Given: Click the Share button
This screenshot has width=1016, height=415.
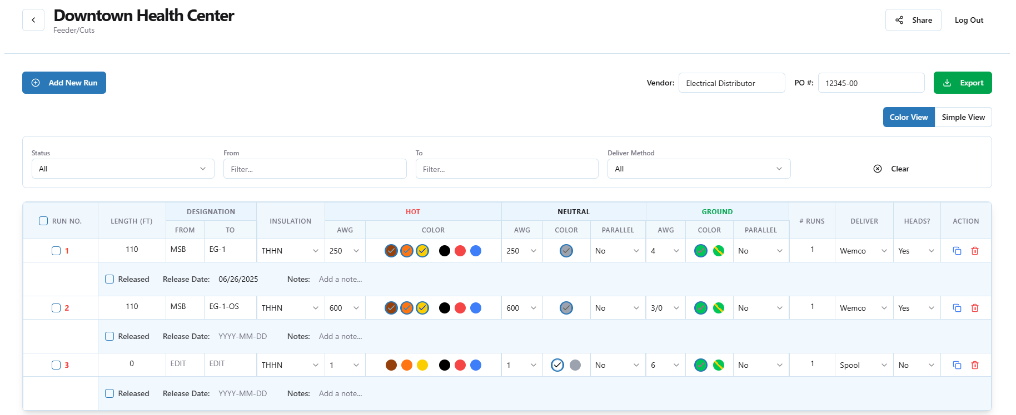Looking at the screenshot, I should pyautogui.click(x=913, y=20).
